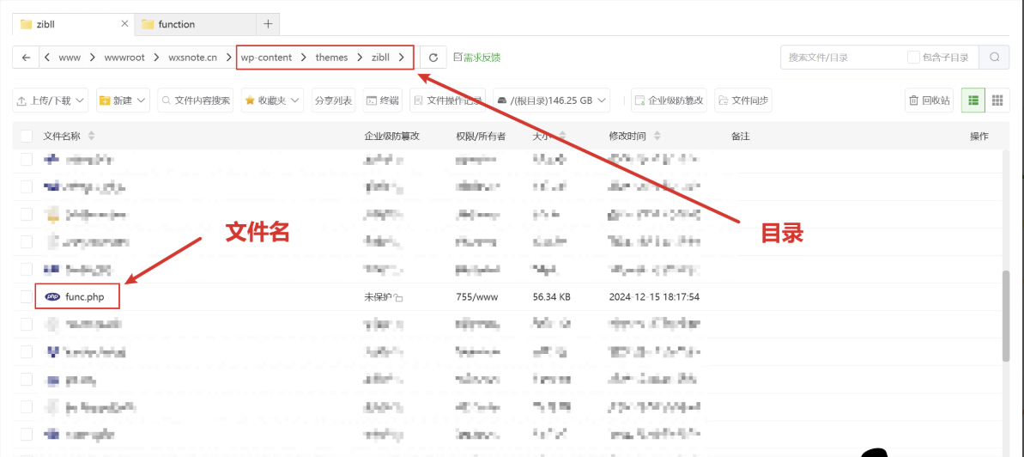Open the new (新建) dropdown menu
This screenshot has width=1024, height=457.
[123, 101]
